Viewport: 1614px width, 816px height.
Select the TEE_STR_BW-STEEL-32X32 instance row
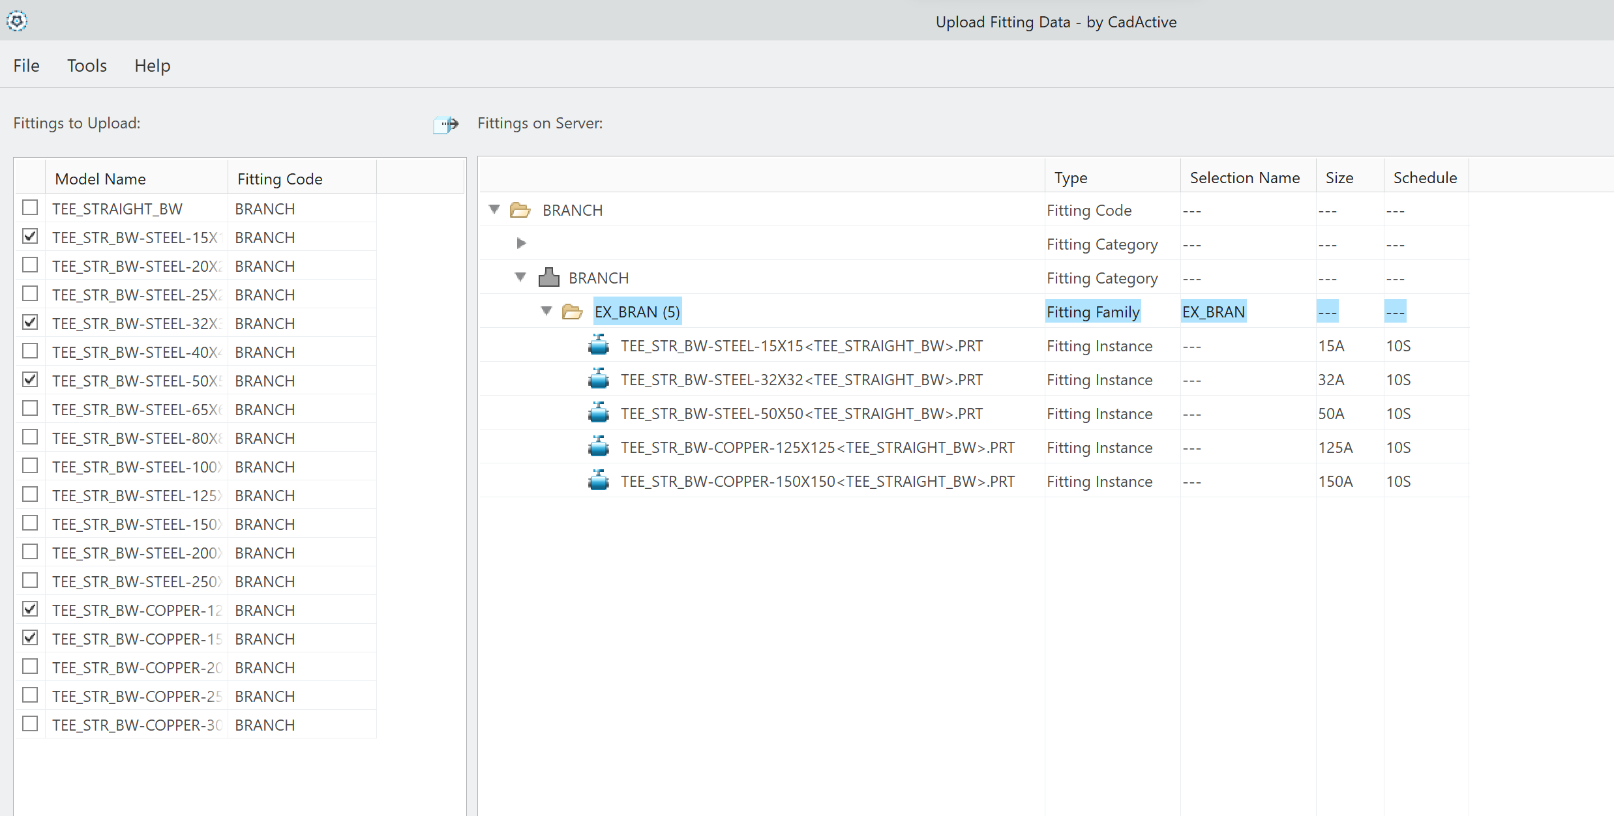click(x=801, y=380)
